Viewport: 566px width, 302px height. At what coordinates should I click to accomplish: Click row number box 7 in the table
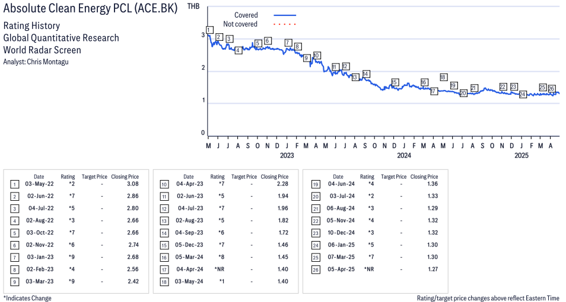point(14,258)
